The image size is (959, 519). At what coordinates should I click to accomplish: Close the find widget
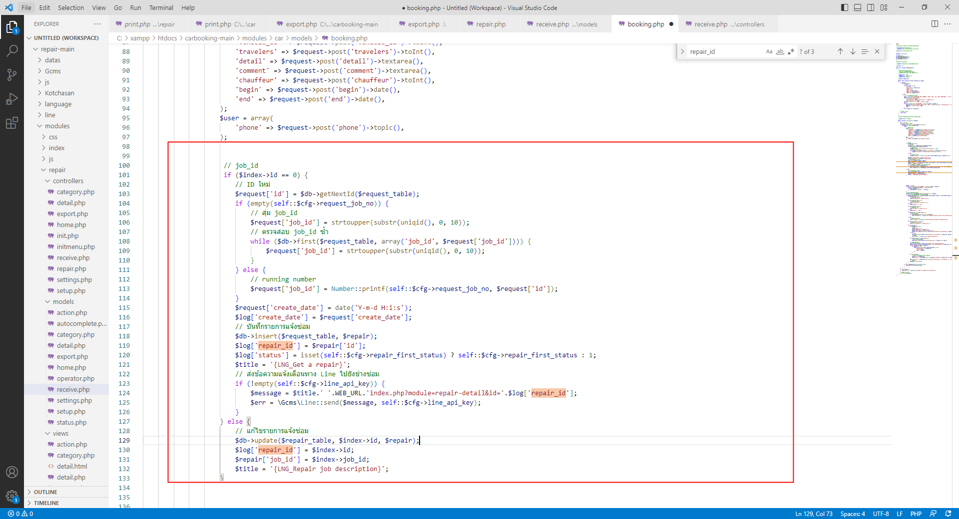tap(877, 51)
